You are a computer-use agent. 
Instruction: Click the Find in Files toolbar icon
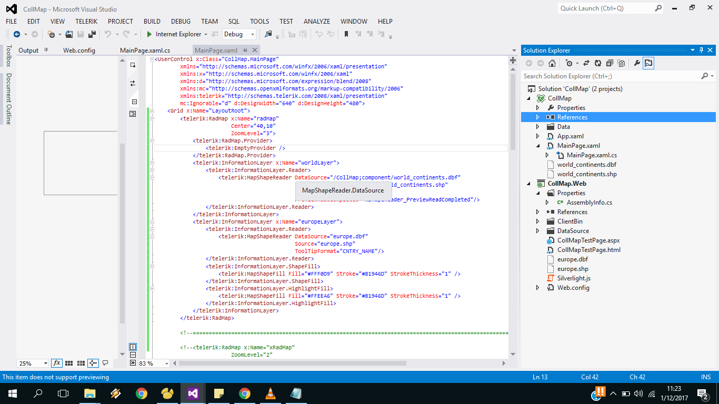[x=268, y=34]
